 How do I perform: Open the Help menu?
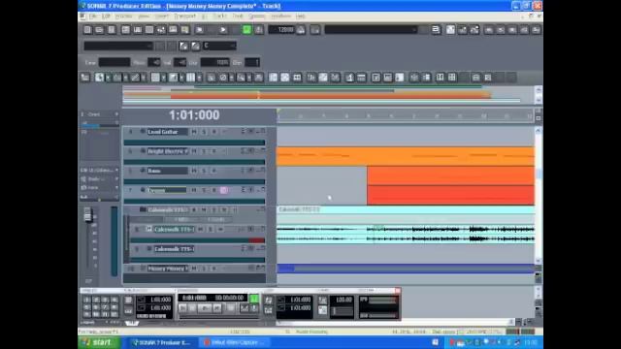point(301,16)
